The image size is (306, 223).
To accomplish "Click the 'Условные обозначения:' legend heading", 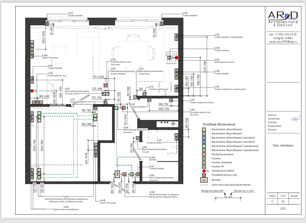I will (x=219, y=124).
